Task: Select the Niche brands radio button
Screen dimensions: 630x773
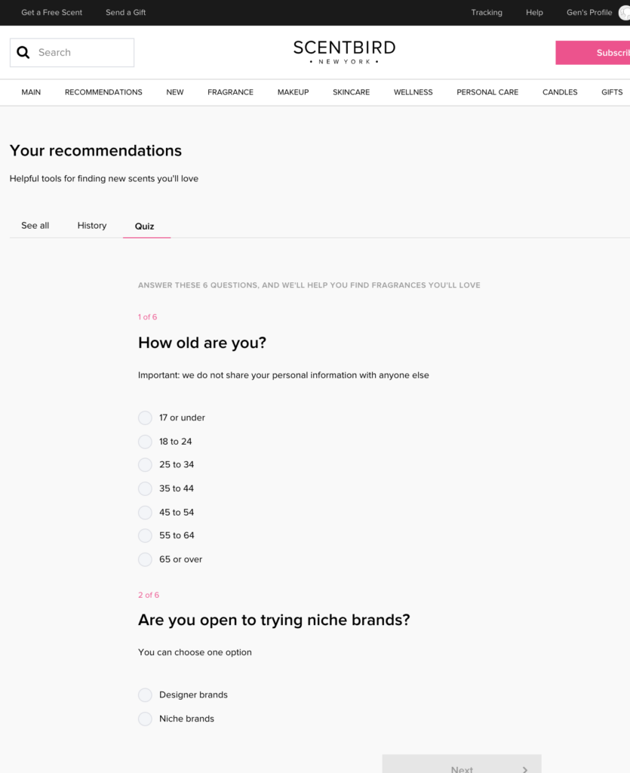Action: 145,719
